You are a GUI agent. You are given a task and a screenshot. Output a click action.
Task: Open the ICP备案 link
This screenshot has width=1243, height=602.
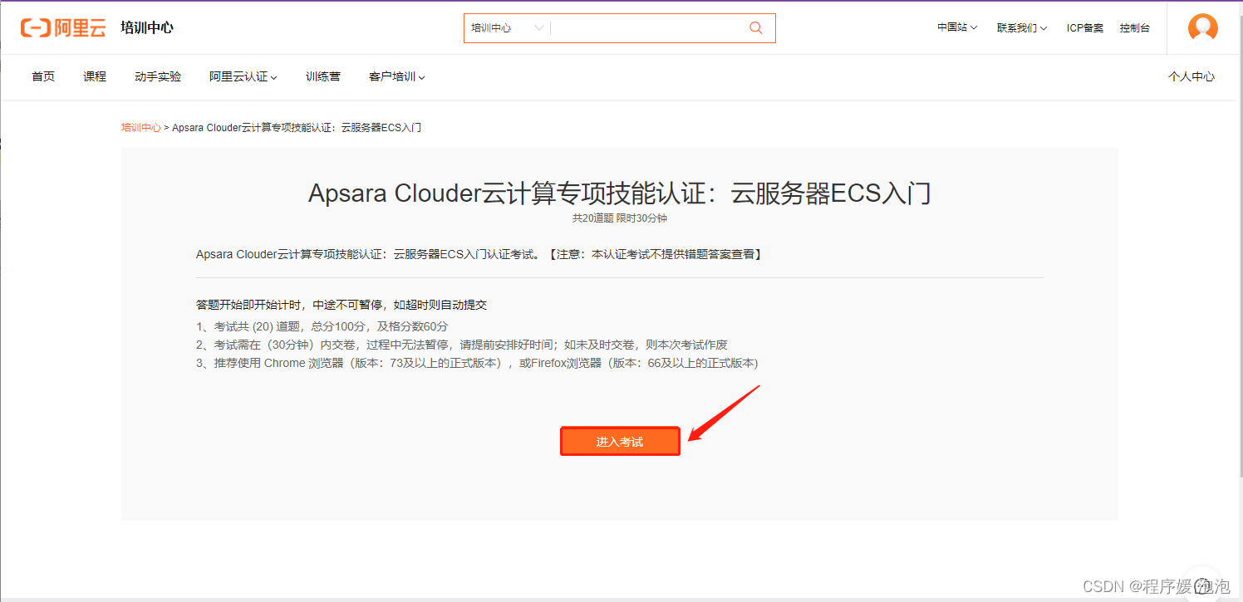1085,27
